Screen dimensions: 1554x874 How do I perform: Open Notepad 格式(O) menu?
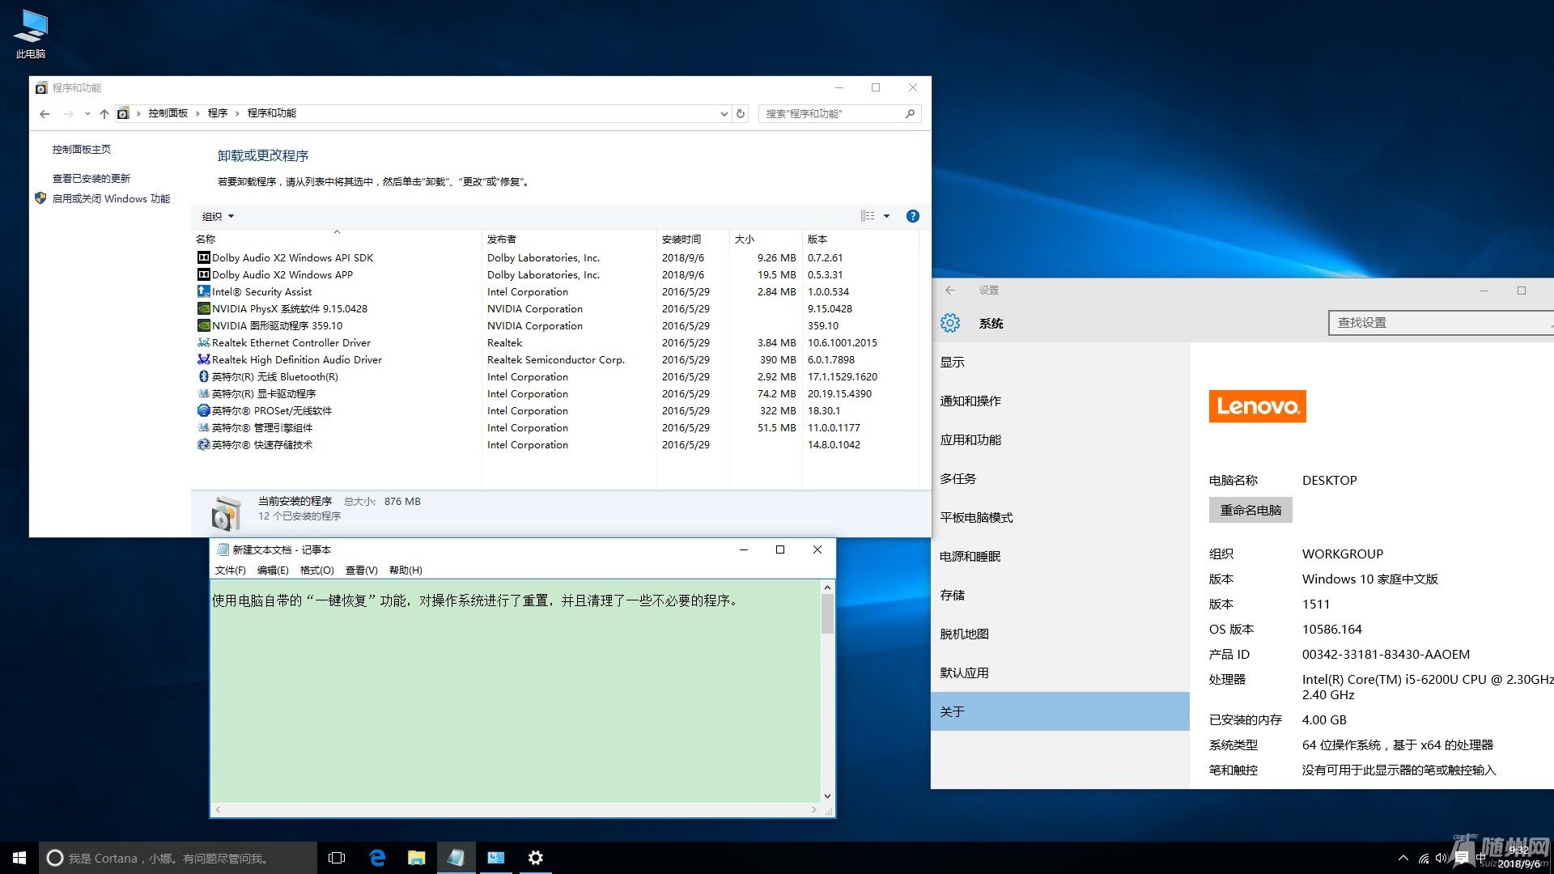point(317,571)
